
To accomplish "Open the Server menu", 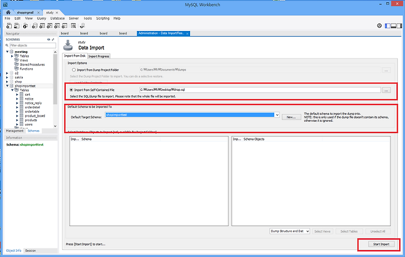I will point(74,19).
